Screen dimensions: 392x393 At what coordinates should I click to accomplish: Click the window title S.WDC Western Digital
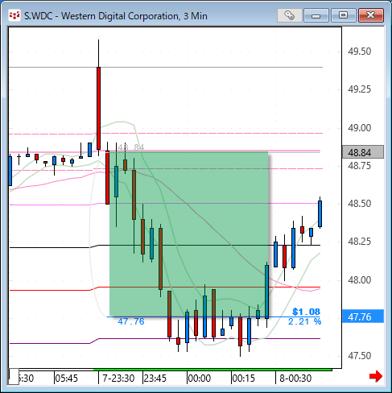click(116, 16)
